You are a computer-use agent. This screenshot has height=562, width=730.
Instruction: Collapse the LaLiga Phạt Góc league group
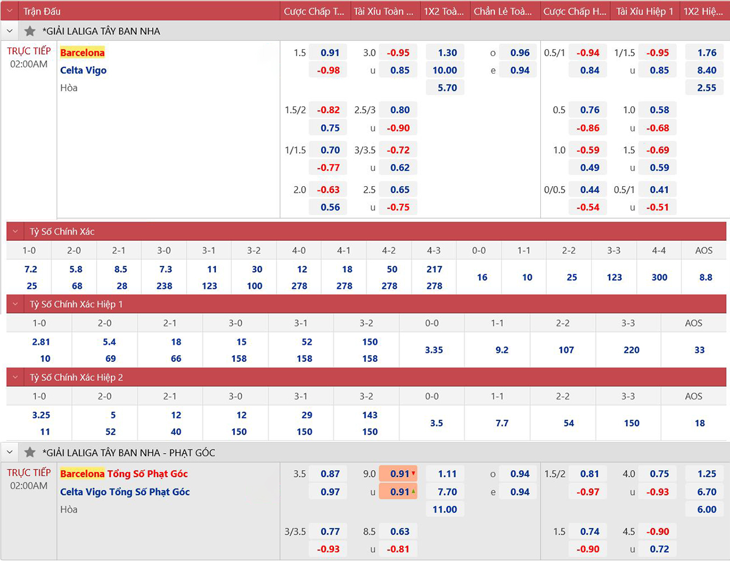(9, 453)
